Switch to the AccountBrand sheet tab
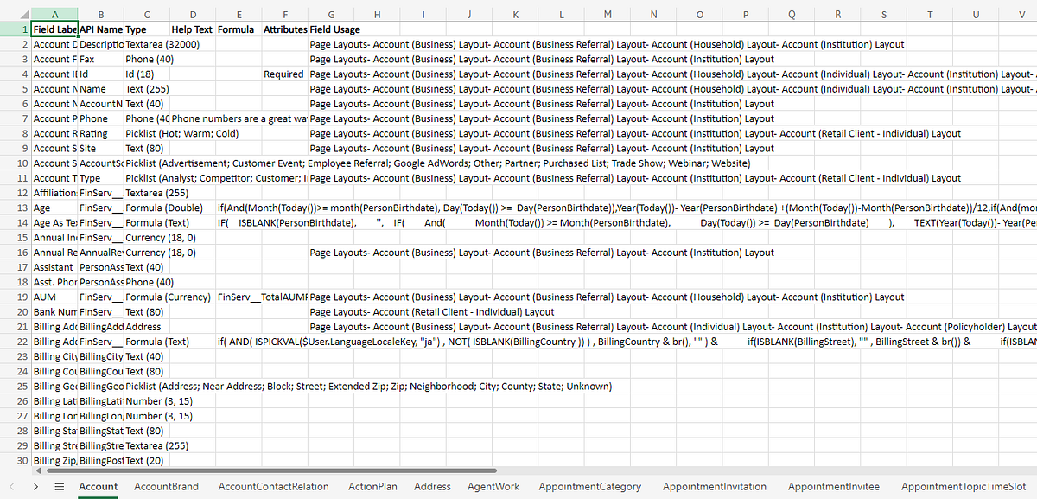Screen dimensions: 1037x499 166,486
